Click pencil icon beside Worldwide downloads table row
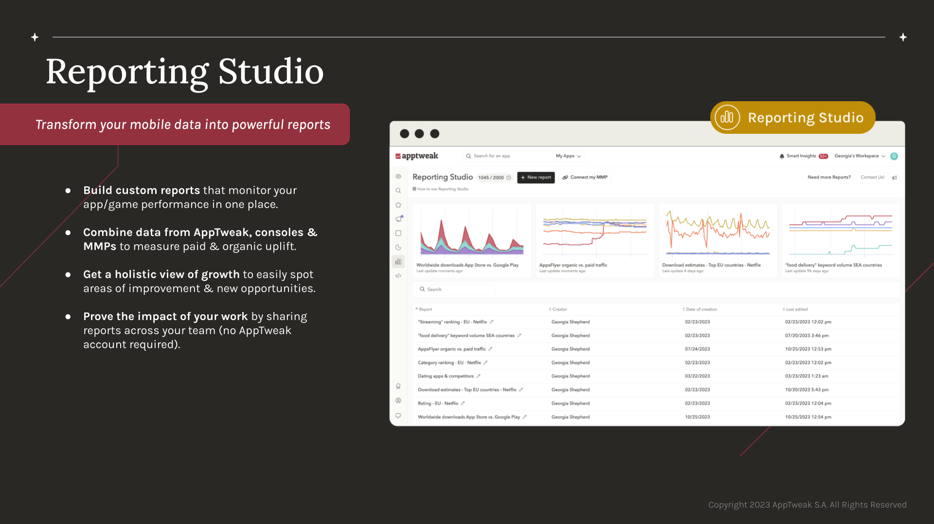The height and width of the screenshot is (524, 934). 524,417
